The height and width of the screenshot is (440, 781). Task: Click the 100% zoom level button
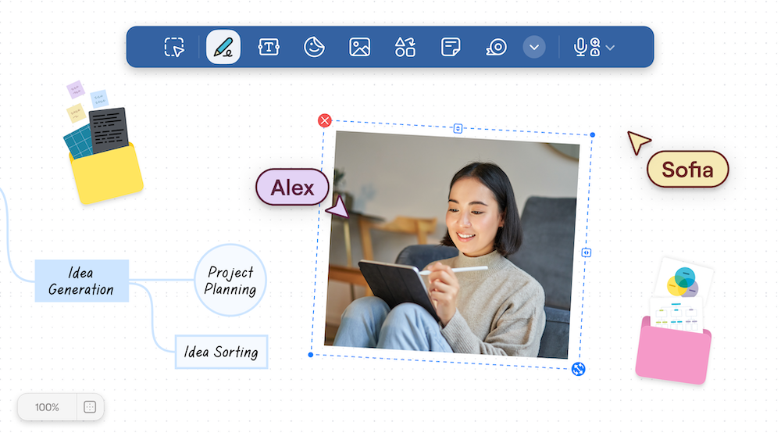(47, 407)
